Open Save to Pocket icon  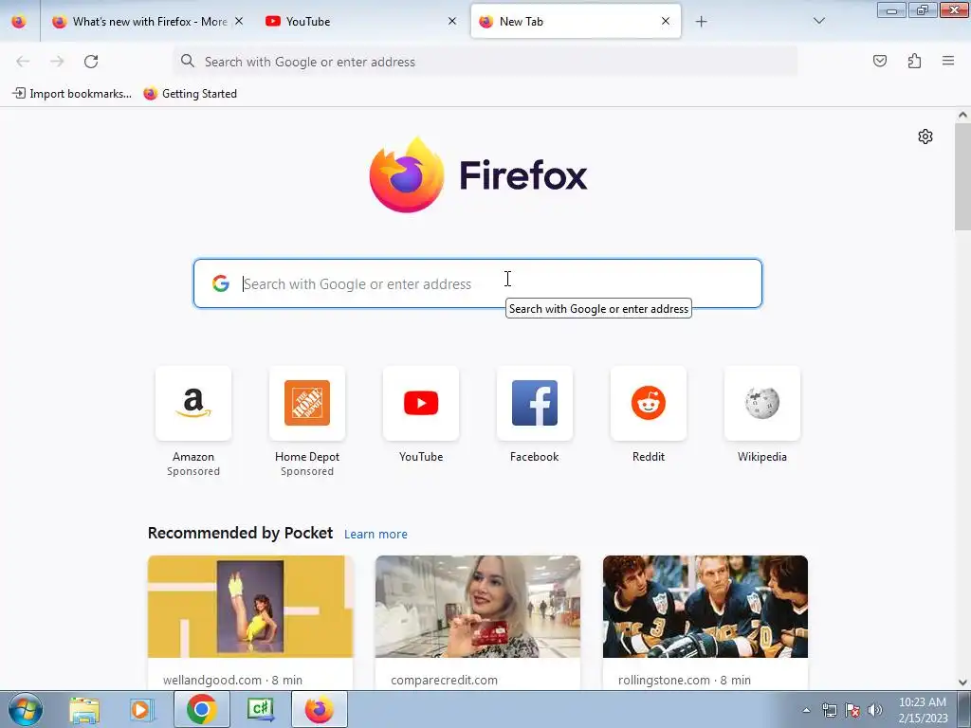[x=880, y=61]
